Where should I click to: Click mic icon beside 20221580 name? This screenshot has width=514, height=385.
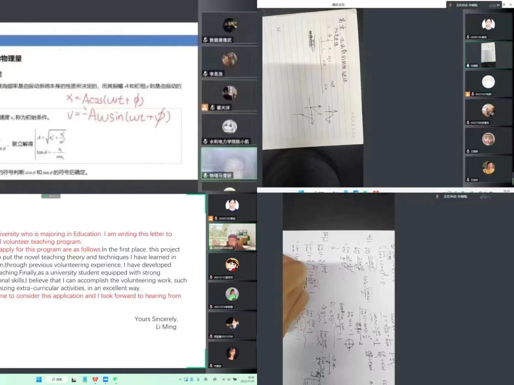click(x=468, y=123)
